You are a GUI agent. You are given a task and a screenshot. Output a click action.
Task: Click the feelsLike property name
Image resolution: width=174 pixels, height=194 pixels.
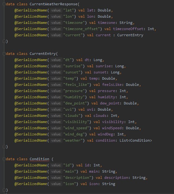click(x=112, y=85)
